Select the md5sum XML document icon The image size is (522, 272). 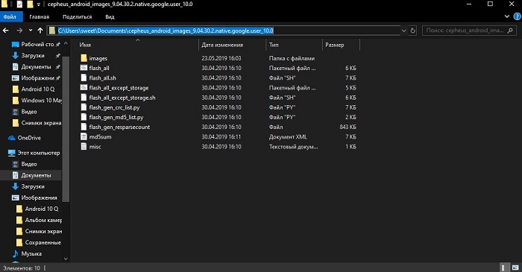tap(84, 136)
